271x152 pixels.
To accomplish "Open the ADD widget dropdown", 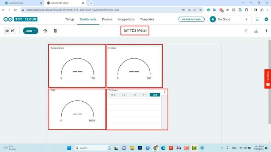I will [31, 31].
